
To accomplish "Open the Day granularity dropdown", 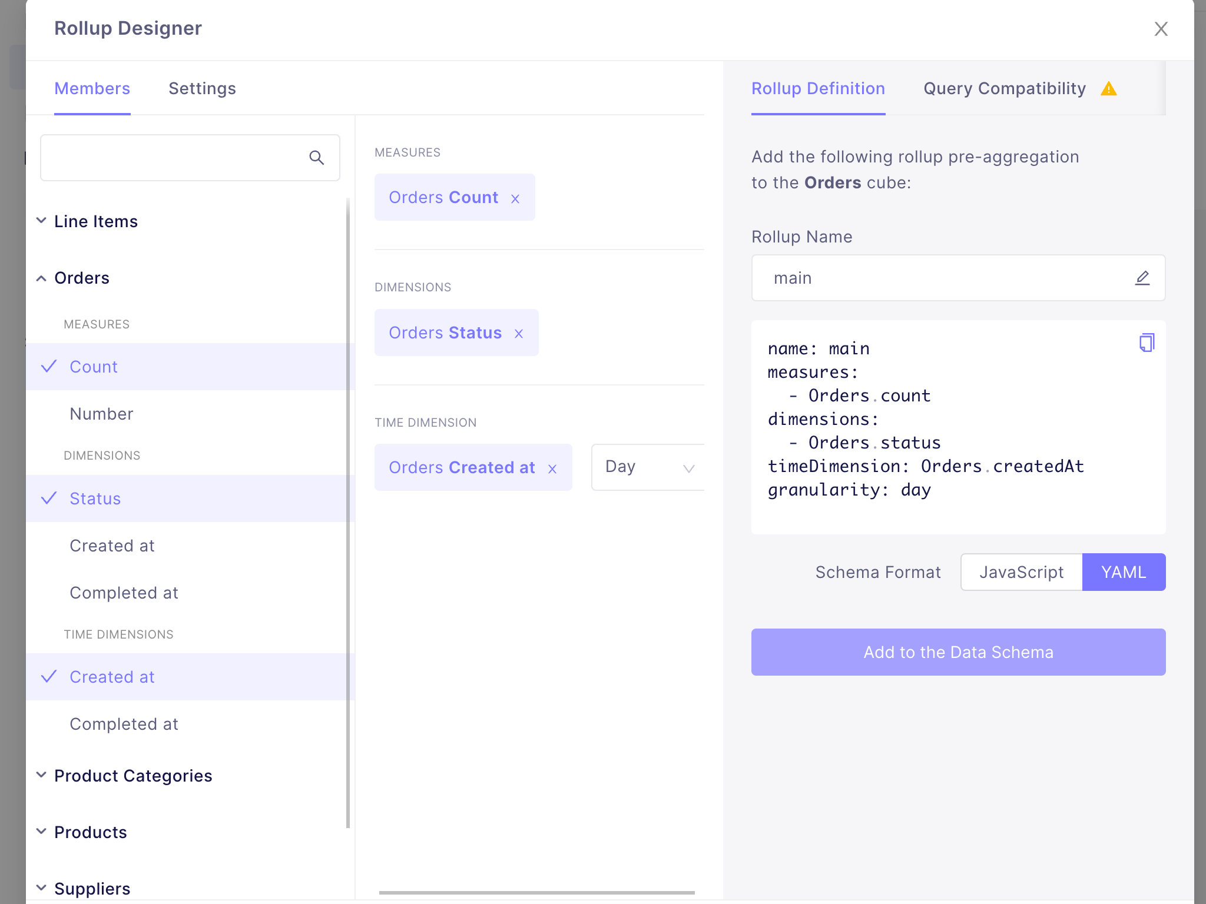I will tap(648, 467).
